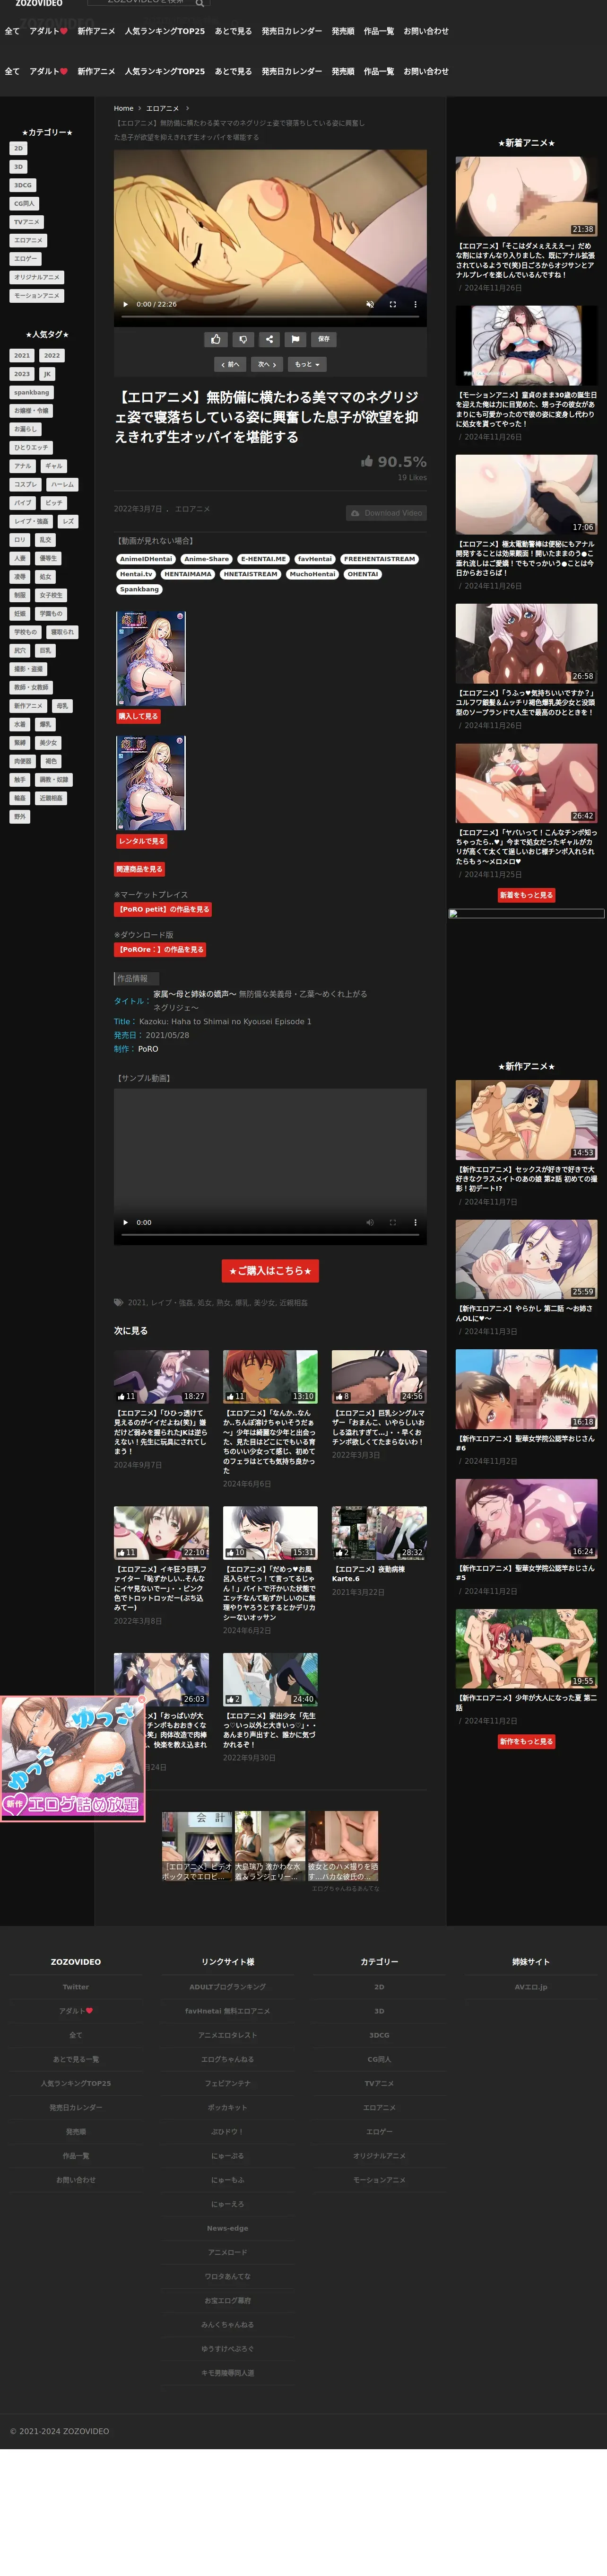This screenshot has height=2576, width=607.
Task: Open あとで見る一覧 in the footer
Action: (x=76, y=2059)
